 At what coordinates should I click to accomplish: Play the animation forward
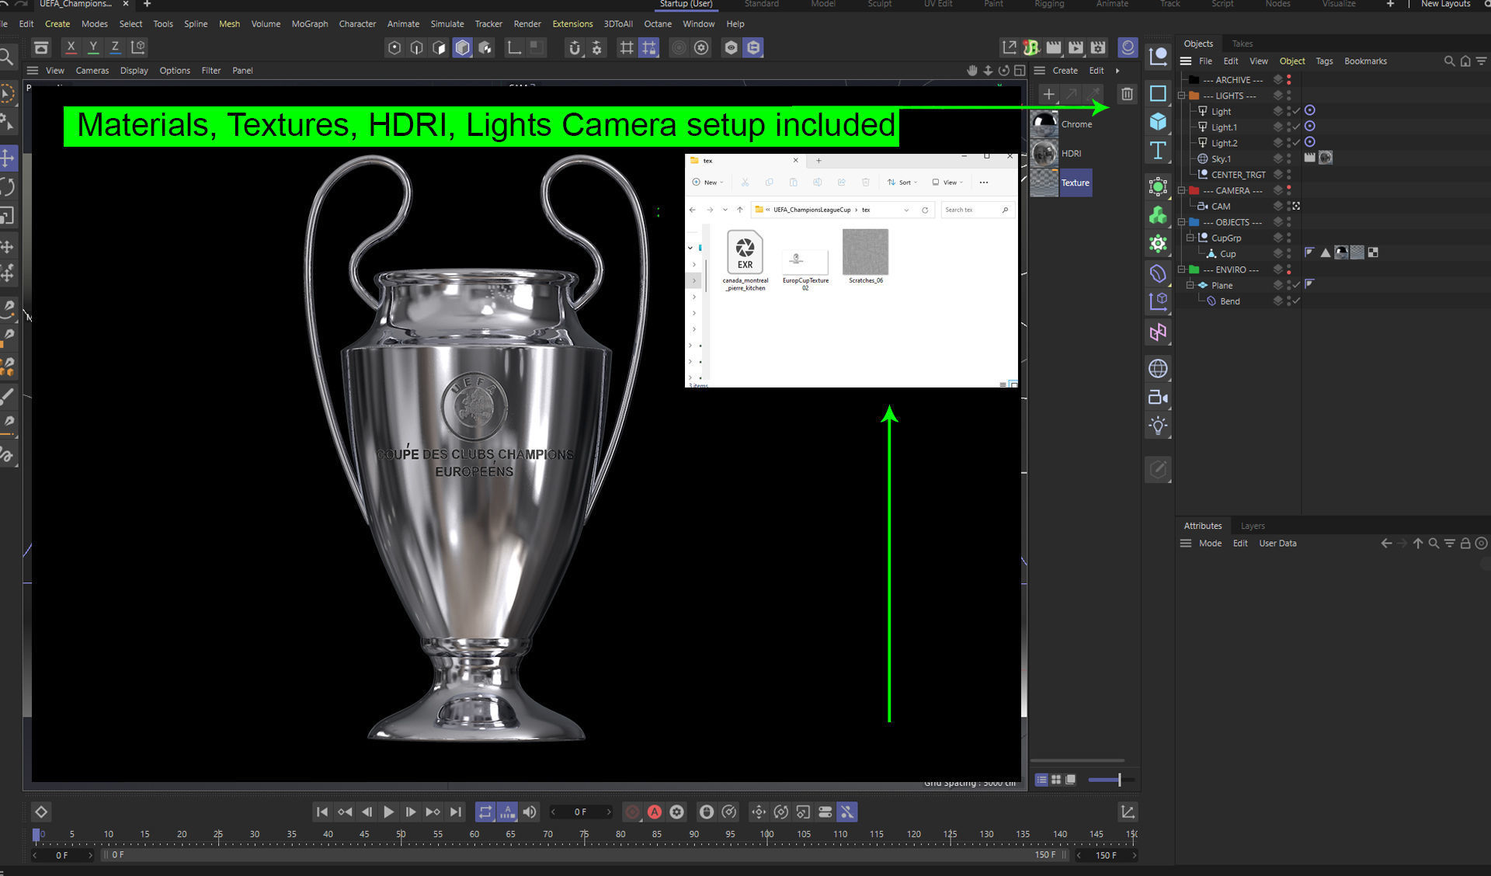[x=389, y=812]
